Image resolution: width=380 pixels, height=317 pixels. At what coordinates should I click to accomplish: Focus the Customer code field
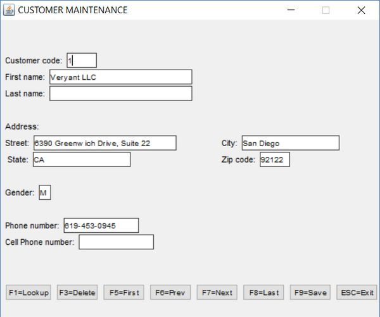point(82,61)
